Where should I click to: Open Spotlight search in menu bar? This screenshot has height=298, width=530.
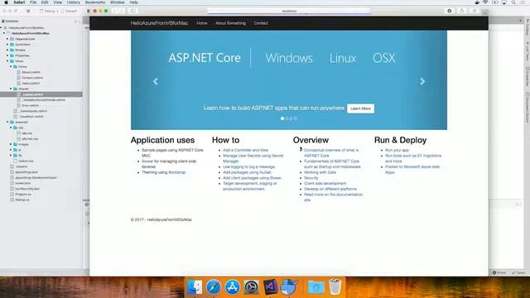513,2
